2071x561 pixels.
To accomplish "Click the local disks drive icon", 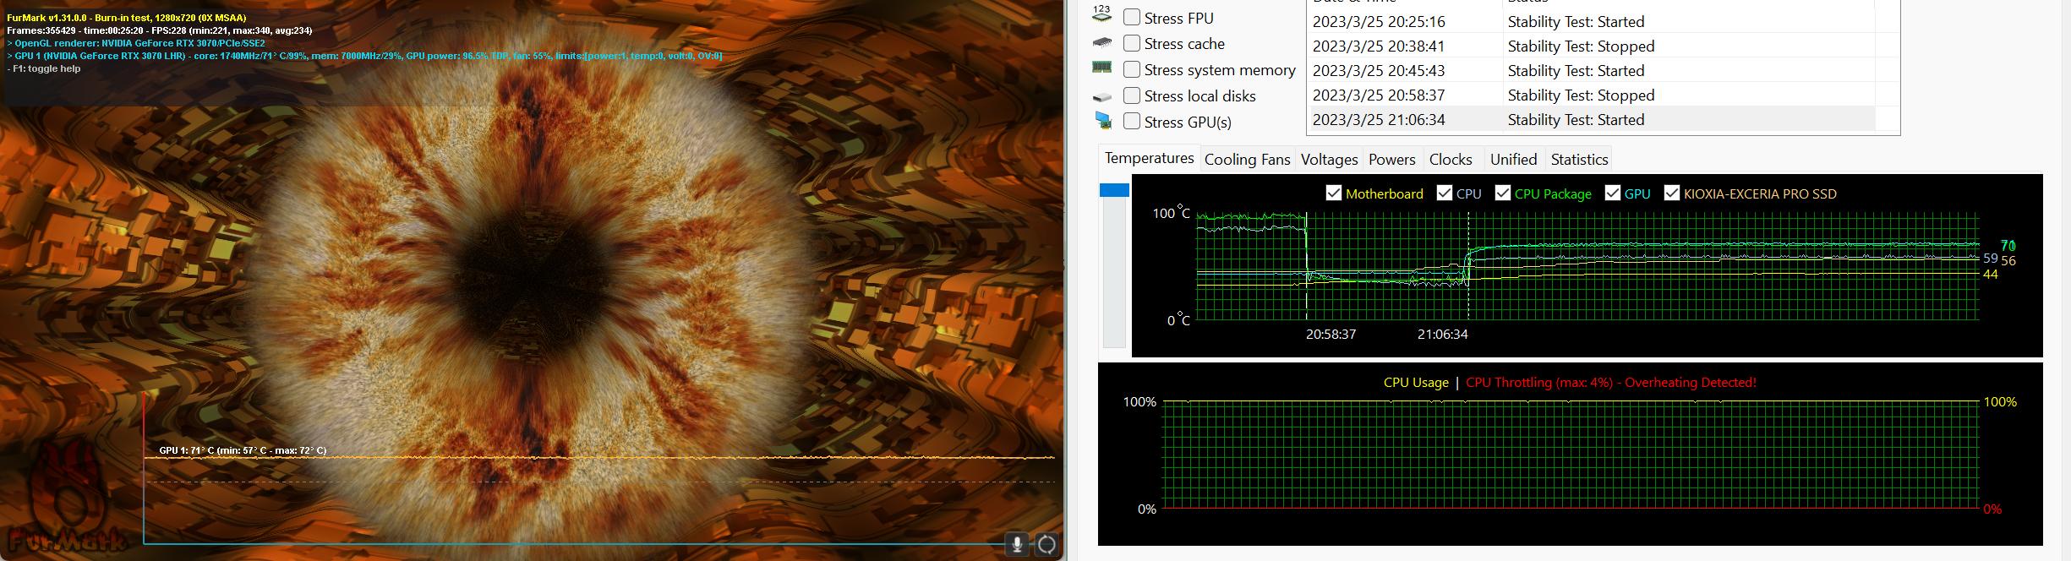I will click(x=1102, y=97).
